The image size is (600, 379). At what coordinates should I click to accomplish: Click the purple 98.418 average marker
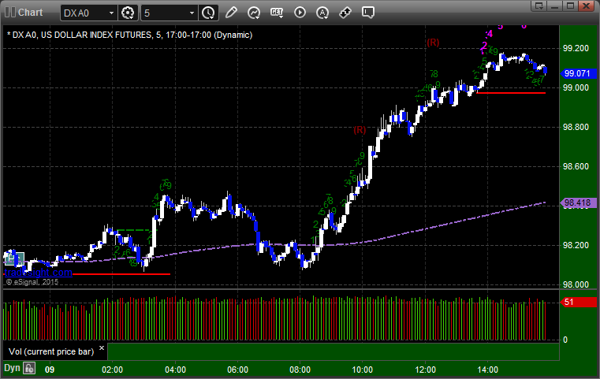(578, 203)
